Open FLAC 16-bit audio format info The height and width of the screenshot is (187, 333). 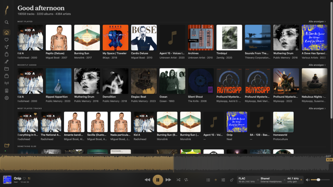pyautogui.click(x=246, y=180)
